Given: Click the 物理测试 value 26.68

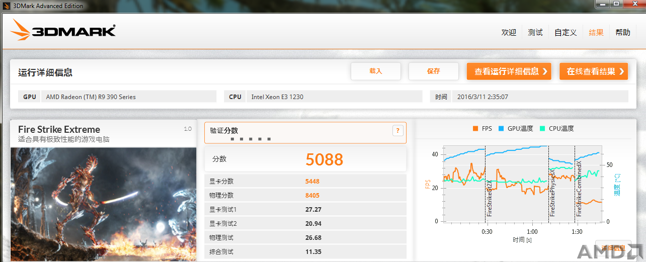Looking at the screenshot, I should (x=313, y=238).
